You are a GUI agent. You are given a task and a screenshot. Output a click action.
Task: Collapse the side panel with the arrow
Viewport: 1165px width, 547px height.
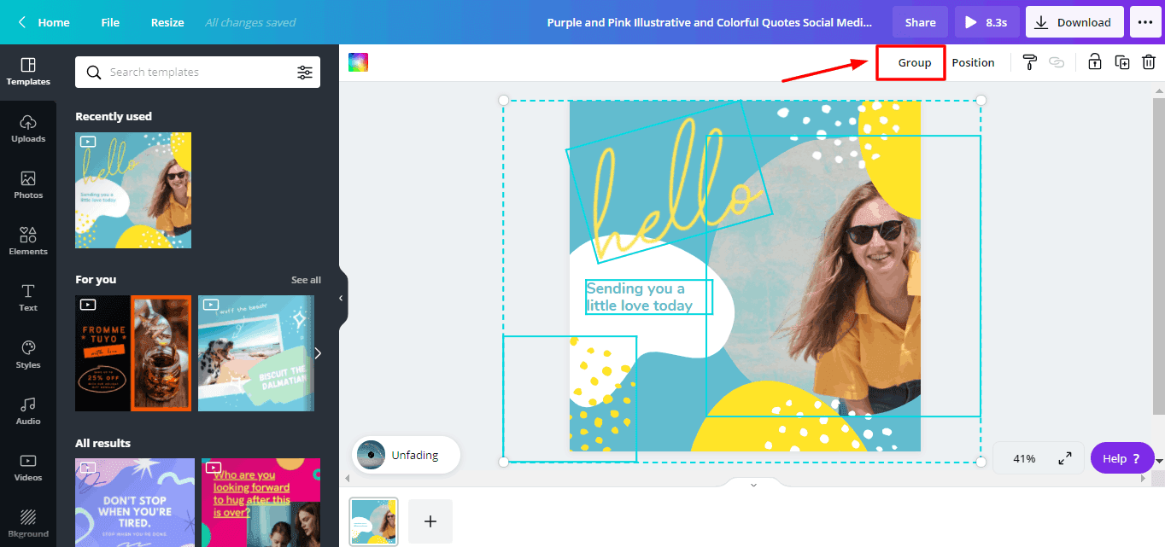[x=341, y=298]
